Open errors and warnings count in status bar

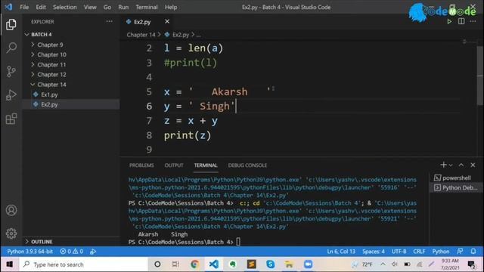[72, 252]
